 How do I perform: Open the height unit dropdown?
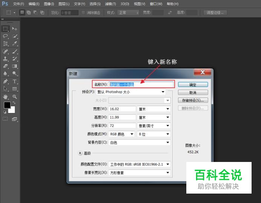154,118
